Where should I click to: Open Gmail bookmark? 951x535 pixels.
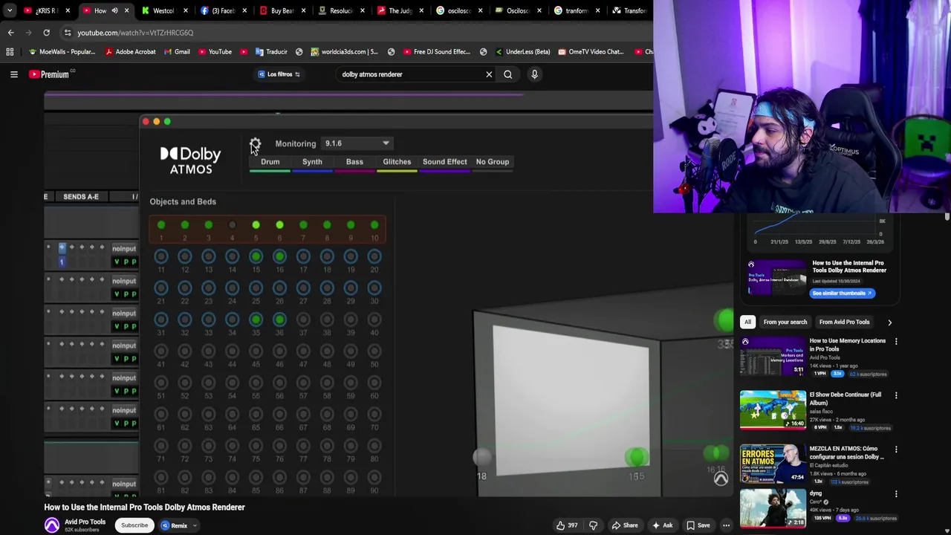click(177, 52)
